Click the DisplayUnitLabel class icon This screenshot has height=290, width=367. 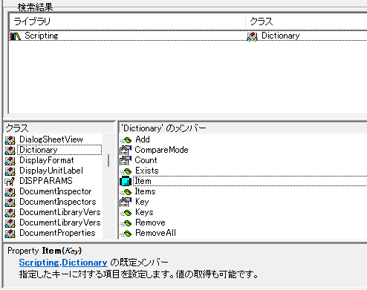(x=10, y=171)
